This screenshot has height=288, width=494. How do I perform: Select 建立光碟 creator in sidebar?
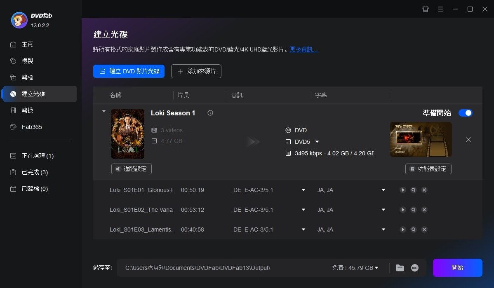40,94
